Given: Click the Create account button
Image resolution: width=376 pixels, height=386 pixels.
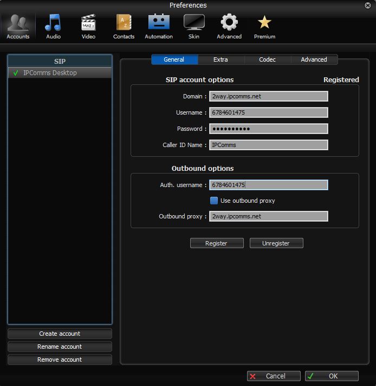Looking at the screenshot, I should coord(60,334).
